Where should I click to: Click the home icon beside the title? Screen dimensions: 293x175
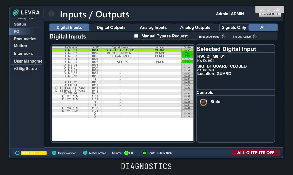pyautogui.click(x=52, y=14)
